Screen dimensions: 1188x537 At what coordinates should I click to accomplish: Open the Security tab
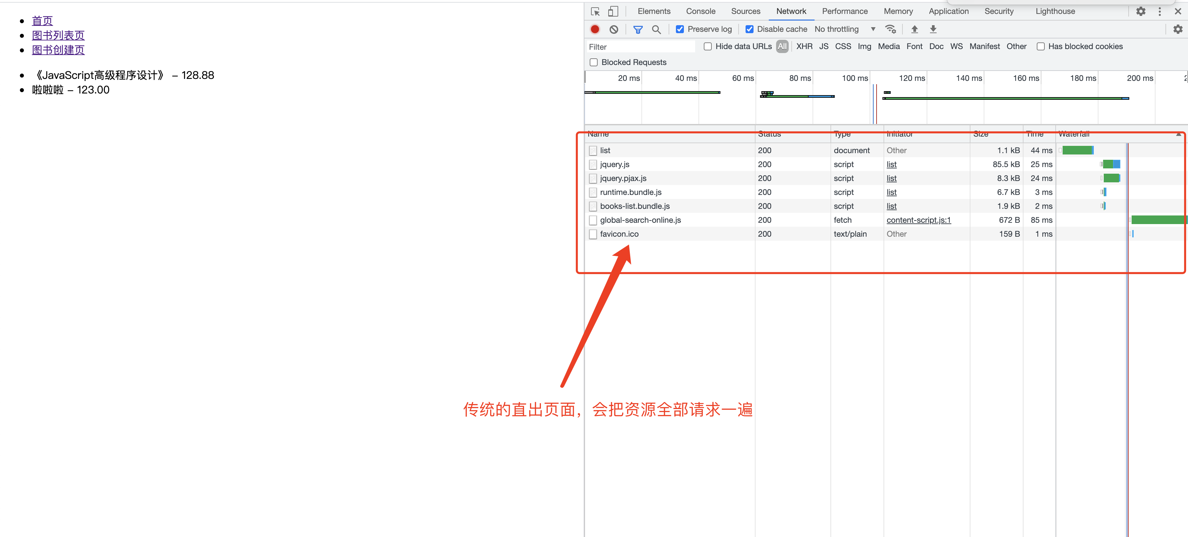tap(998, 11)
